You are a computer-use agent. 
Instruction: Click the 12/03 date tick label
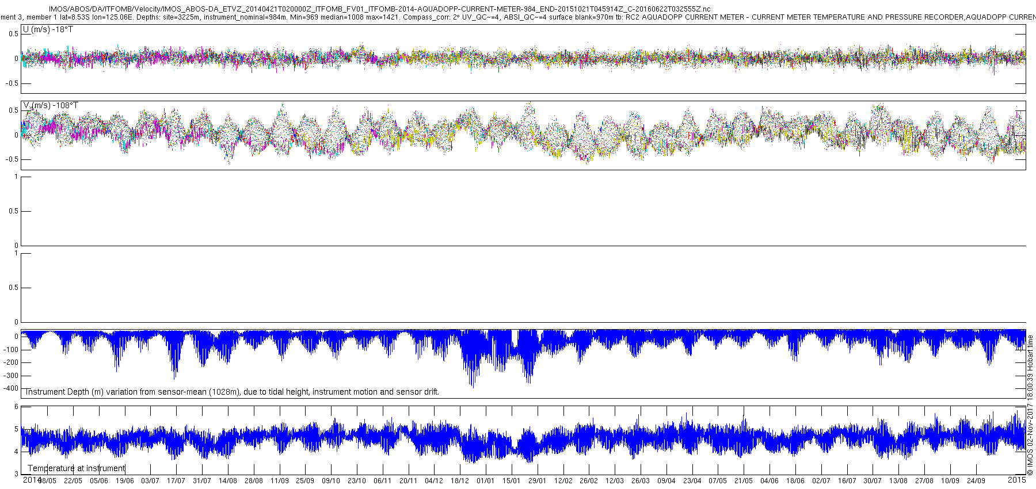[x=615, y=481]
